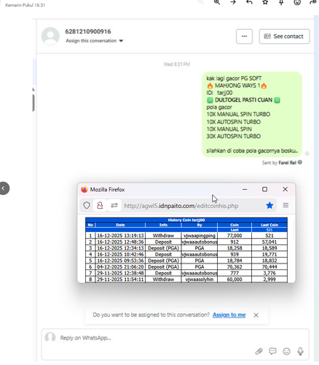
Task: Record voice message with microphone icon
Action: 300,351
